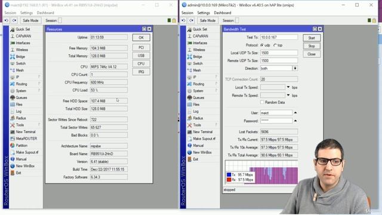Open Bridge in left WinBox sidebar
The width and height of the screenshot is (382, 215).
pos(20,57)
